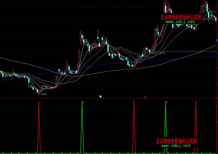Click the red divider between chart panes
The height and width of the screenshot is (154, 218).
[67, 98]
